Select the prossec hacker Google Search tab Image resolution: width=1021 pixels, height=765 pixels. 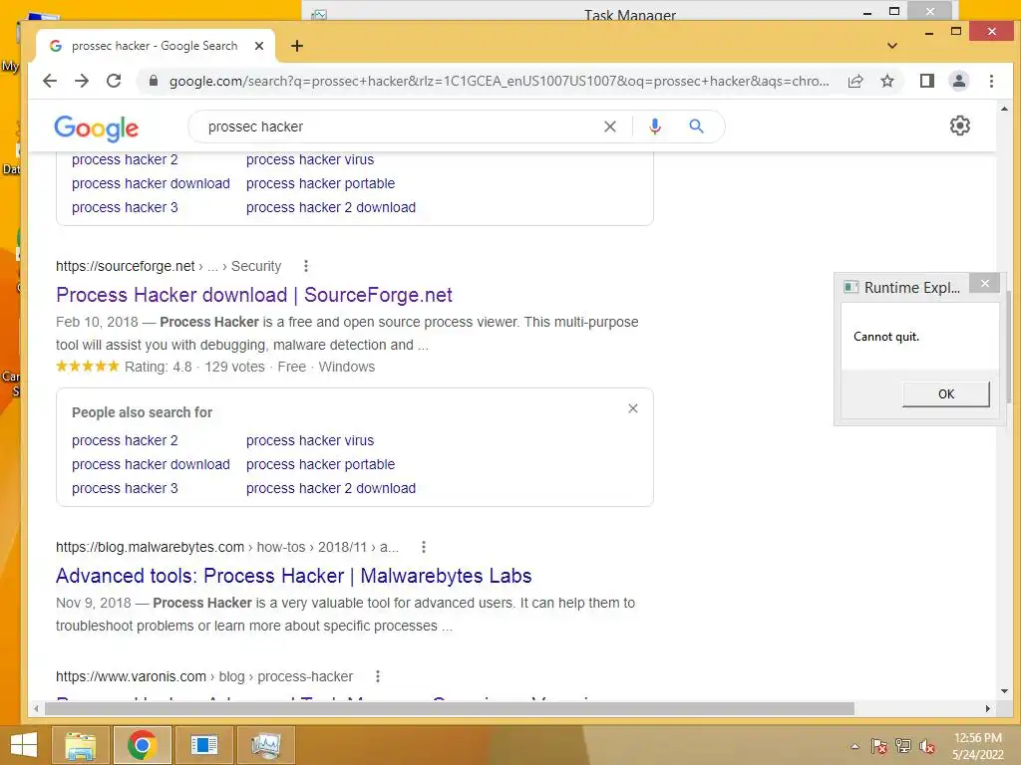click(155, 46)
